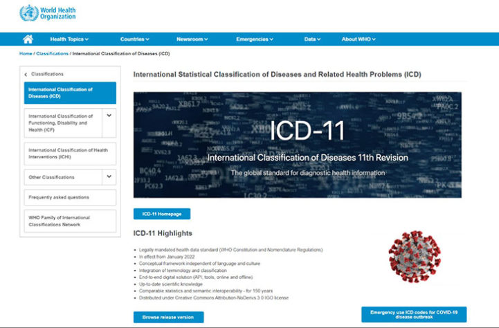This screenshot has width=499, height=328.
Task: Open the Other Classifications sidebar item
Action: pos(63,177)
